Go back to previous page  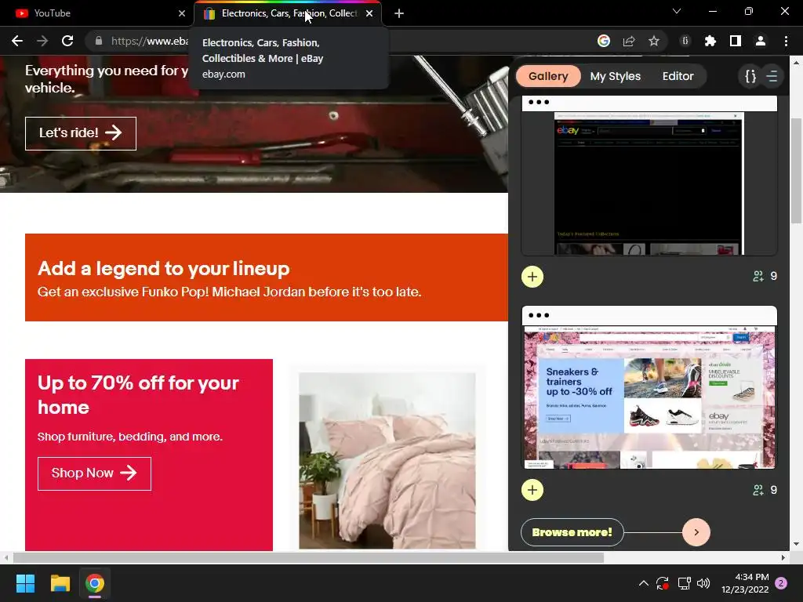pyautogui.click(x=17, y=41)
